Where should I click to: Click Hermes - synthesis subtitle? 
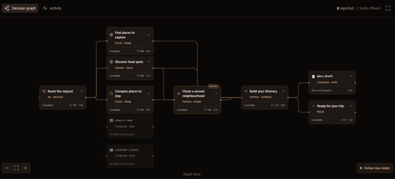click(x=261, y=97)
